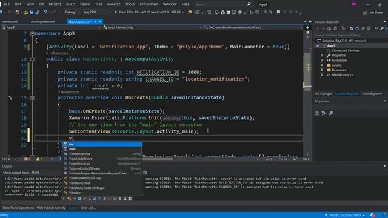Click the editor split-window plus icon

pyautogui.click(x=307, y=27)
